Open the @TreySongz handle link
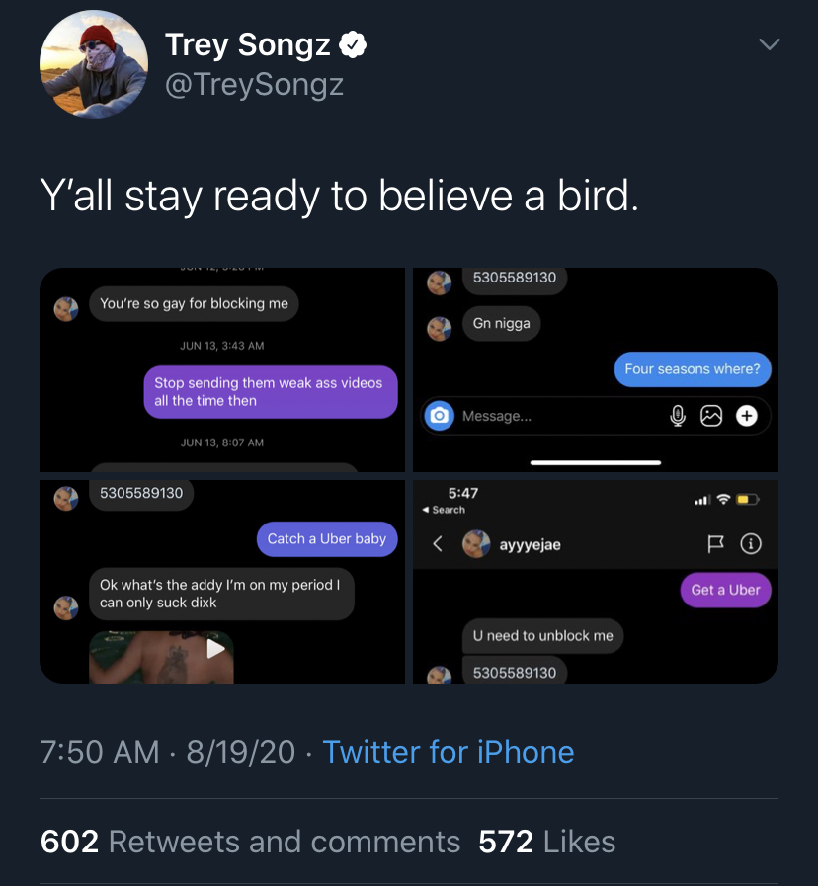This screenshot has width=818, height=886. pos(254,85)
